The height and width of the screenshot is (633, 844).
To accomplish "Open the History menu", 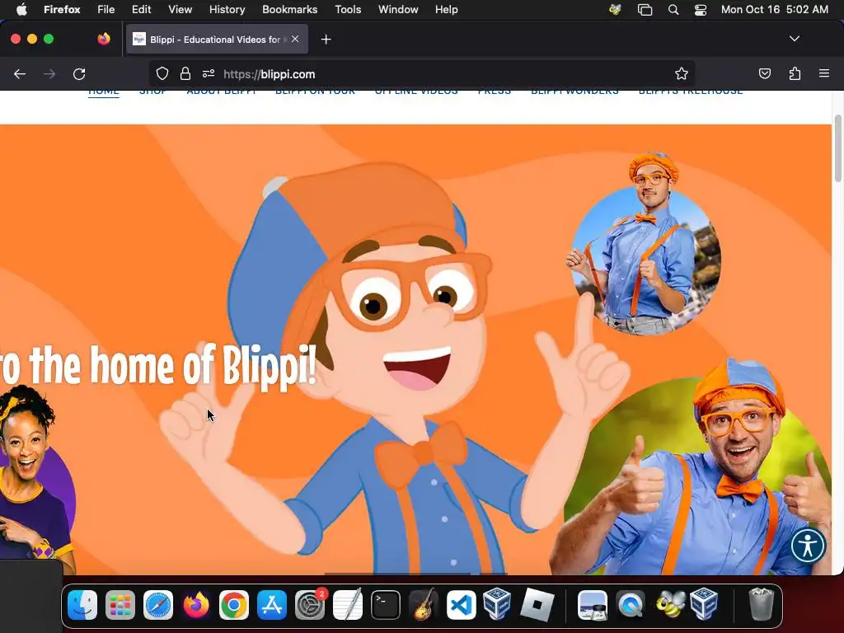I will pyautogui.click(x=227, y=10).
